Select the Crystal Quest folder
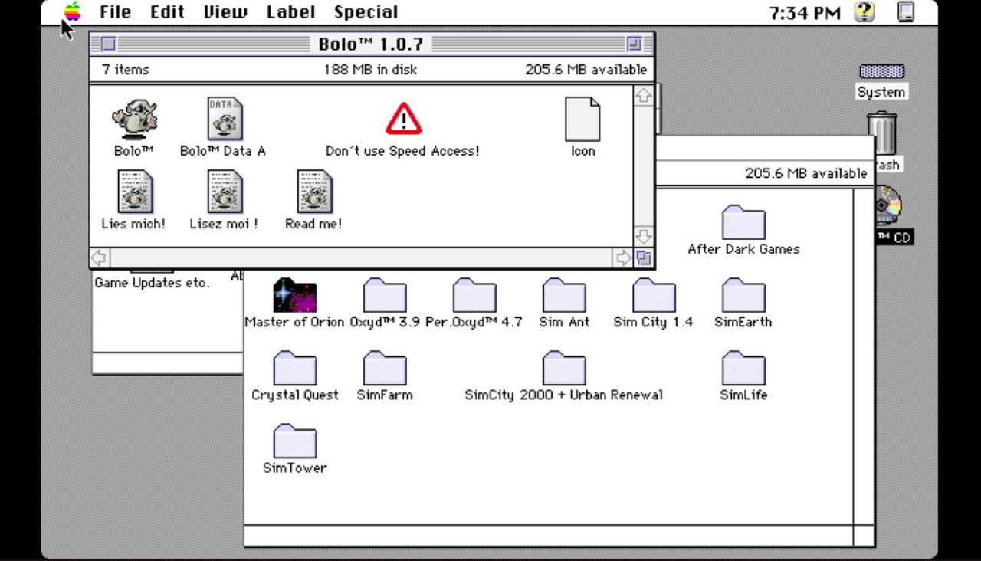 click(295, 368)
